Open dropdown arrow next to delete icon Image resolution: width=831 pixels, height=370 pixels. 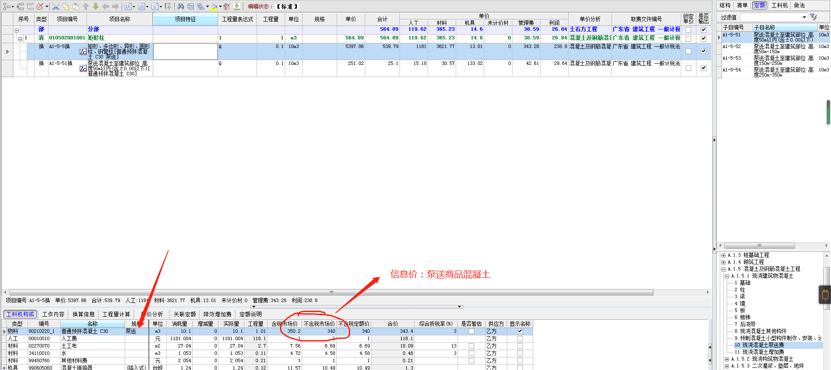[47, 6]
